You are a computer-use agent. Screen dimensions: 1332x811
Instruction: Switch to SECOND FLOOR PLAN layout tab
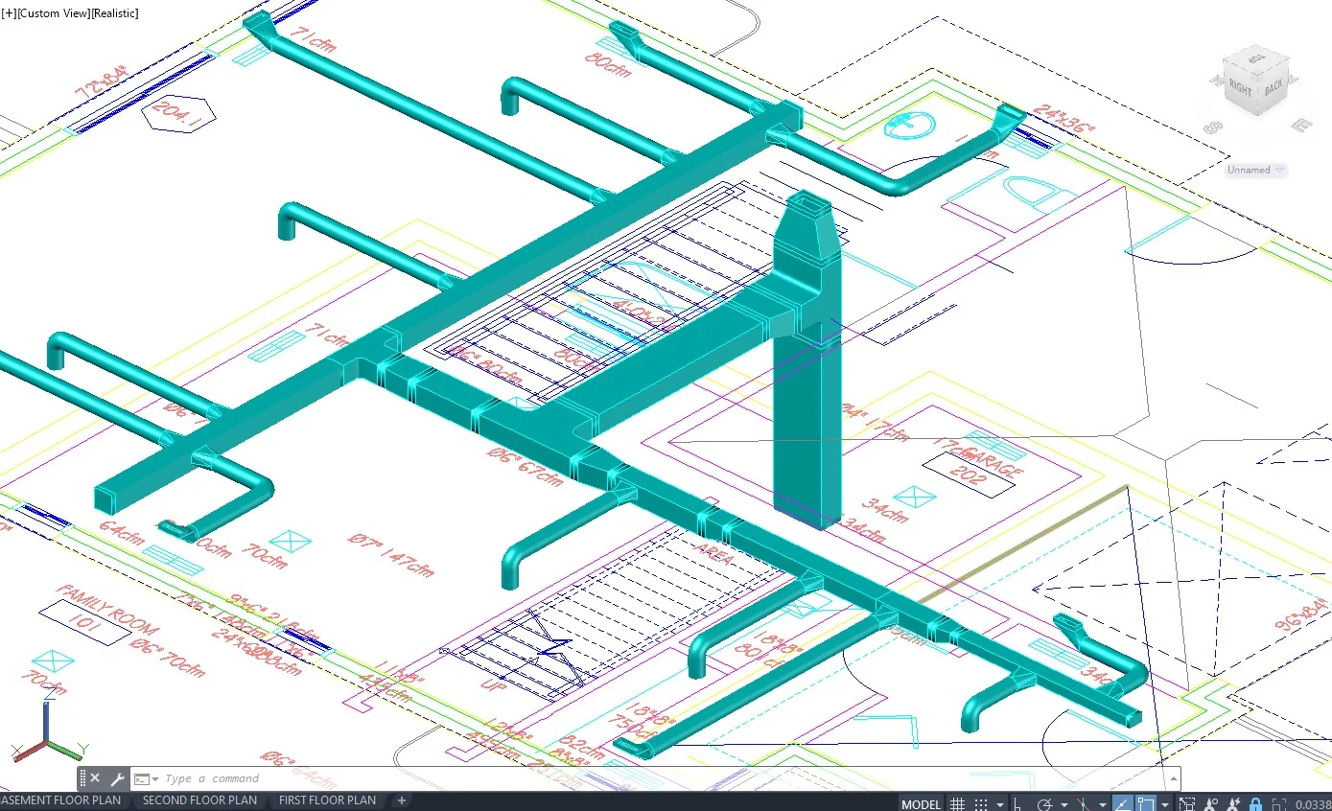tap(199, 800)
